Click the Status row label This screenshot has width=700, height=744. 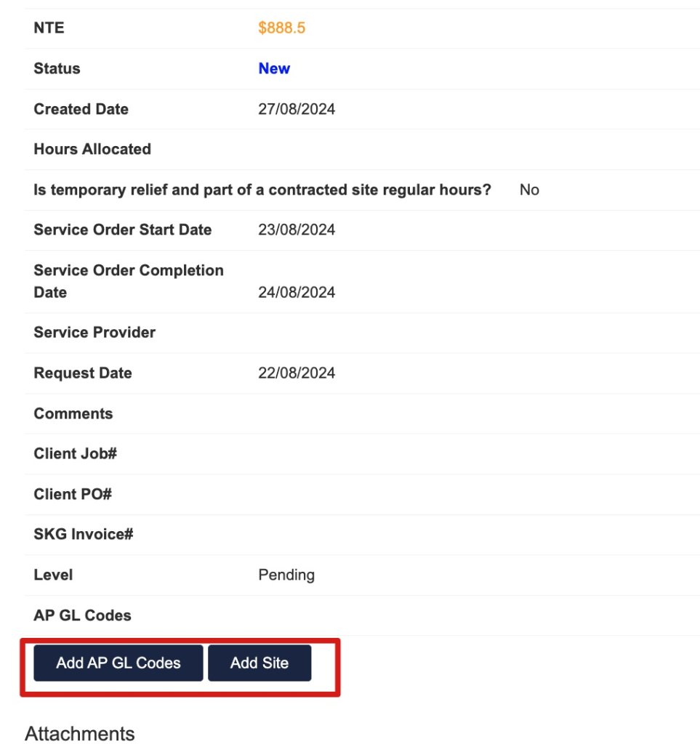(x=57, y=68)
